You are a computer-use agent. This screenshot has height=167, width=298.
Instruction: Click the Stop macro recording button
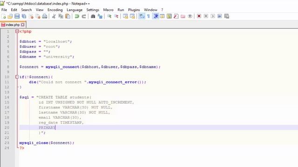206,16
